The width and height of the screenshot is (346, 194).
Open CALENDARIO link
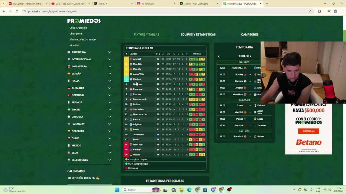coord(76,171)
